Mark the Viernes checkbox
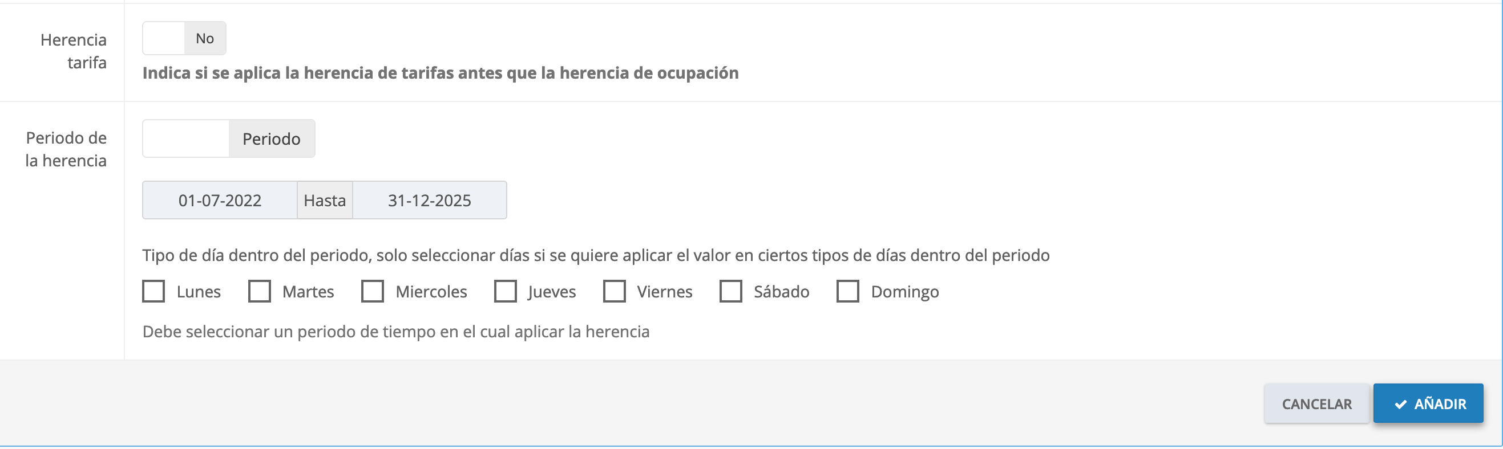This screenshot has height=449, width=1503. pos(615,291)
